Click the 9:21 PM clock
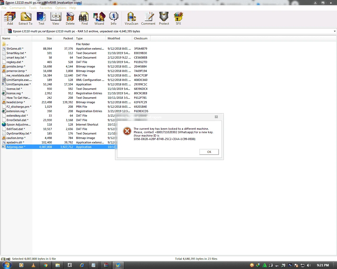This screenshot has height=269, width=337. 323,265
